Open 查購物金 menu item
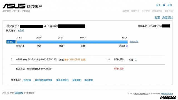 click(135, 11)
